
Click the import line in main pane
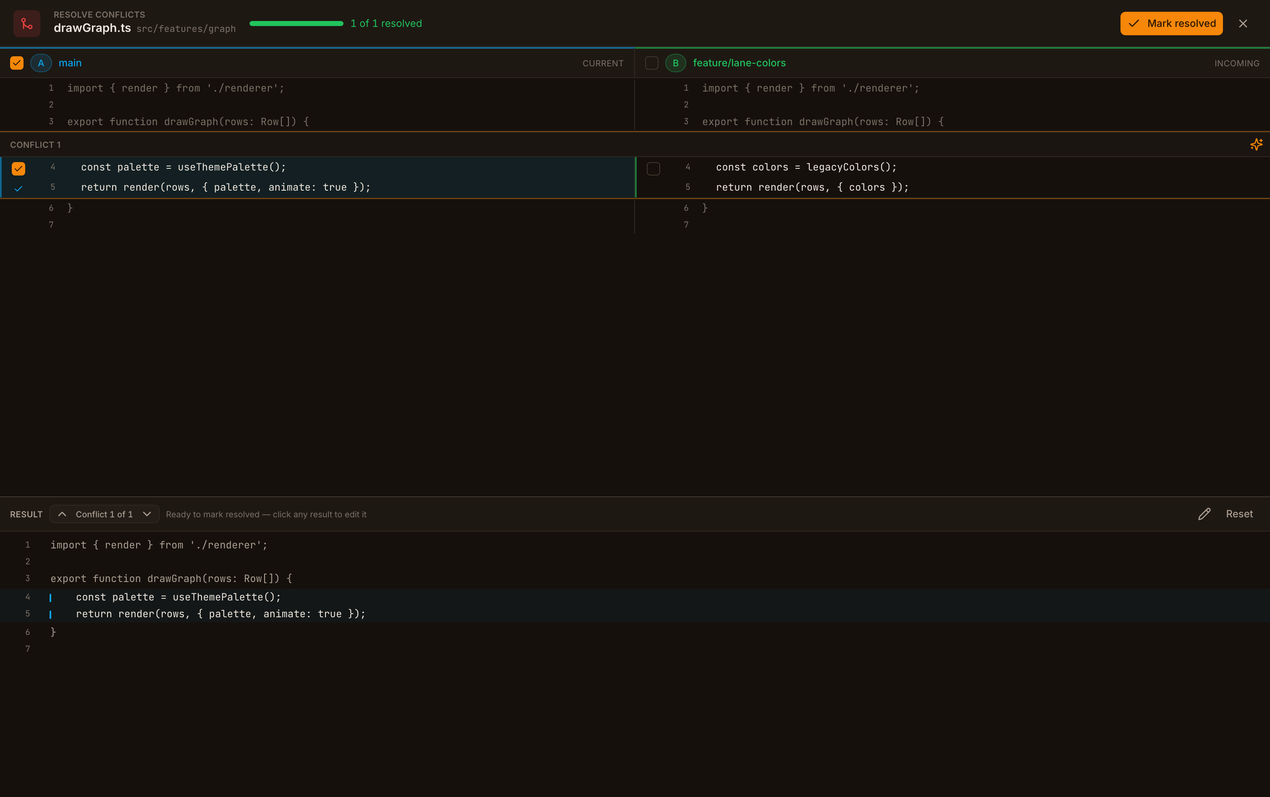coord(176,88)
